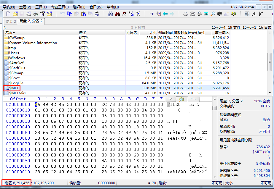Select the tmp folder row
The height and width of the screenshot is (189, 274).
pos(116,48)
